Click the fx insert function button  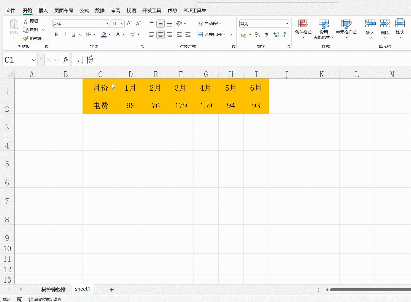[65, 60]
